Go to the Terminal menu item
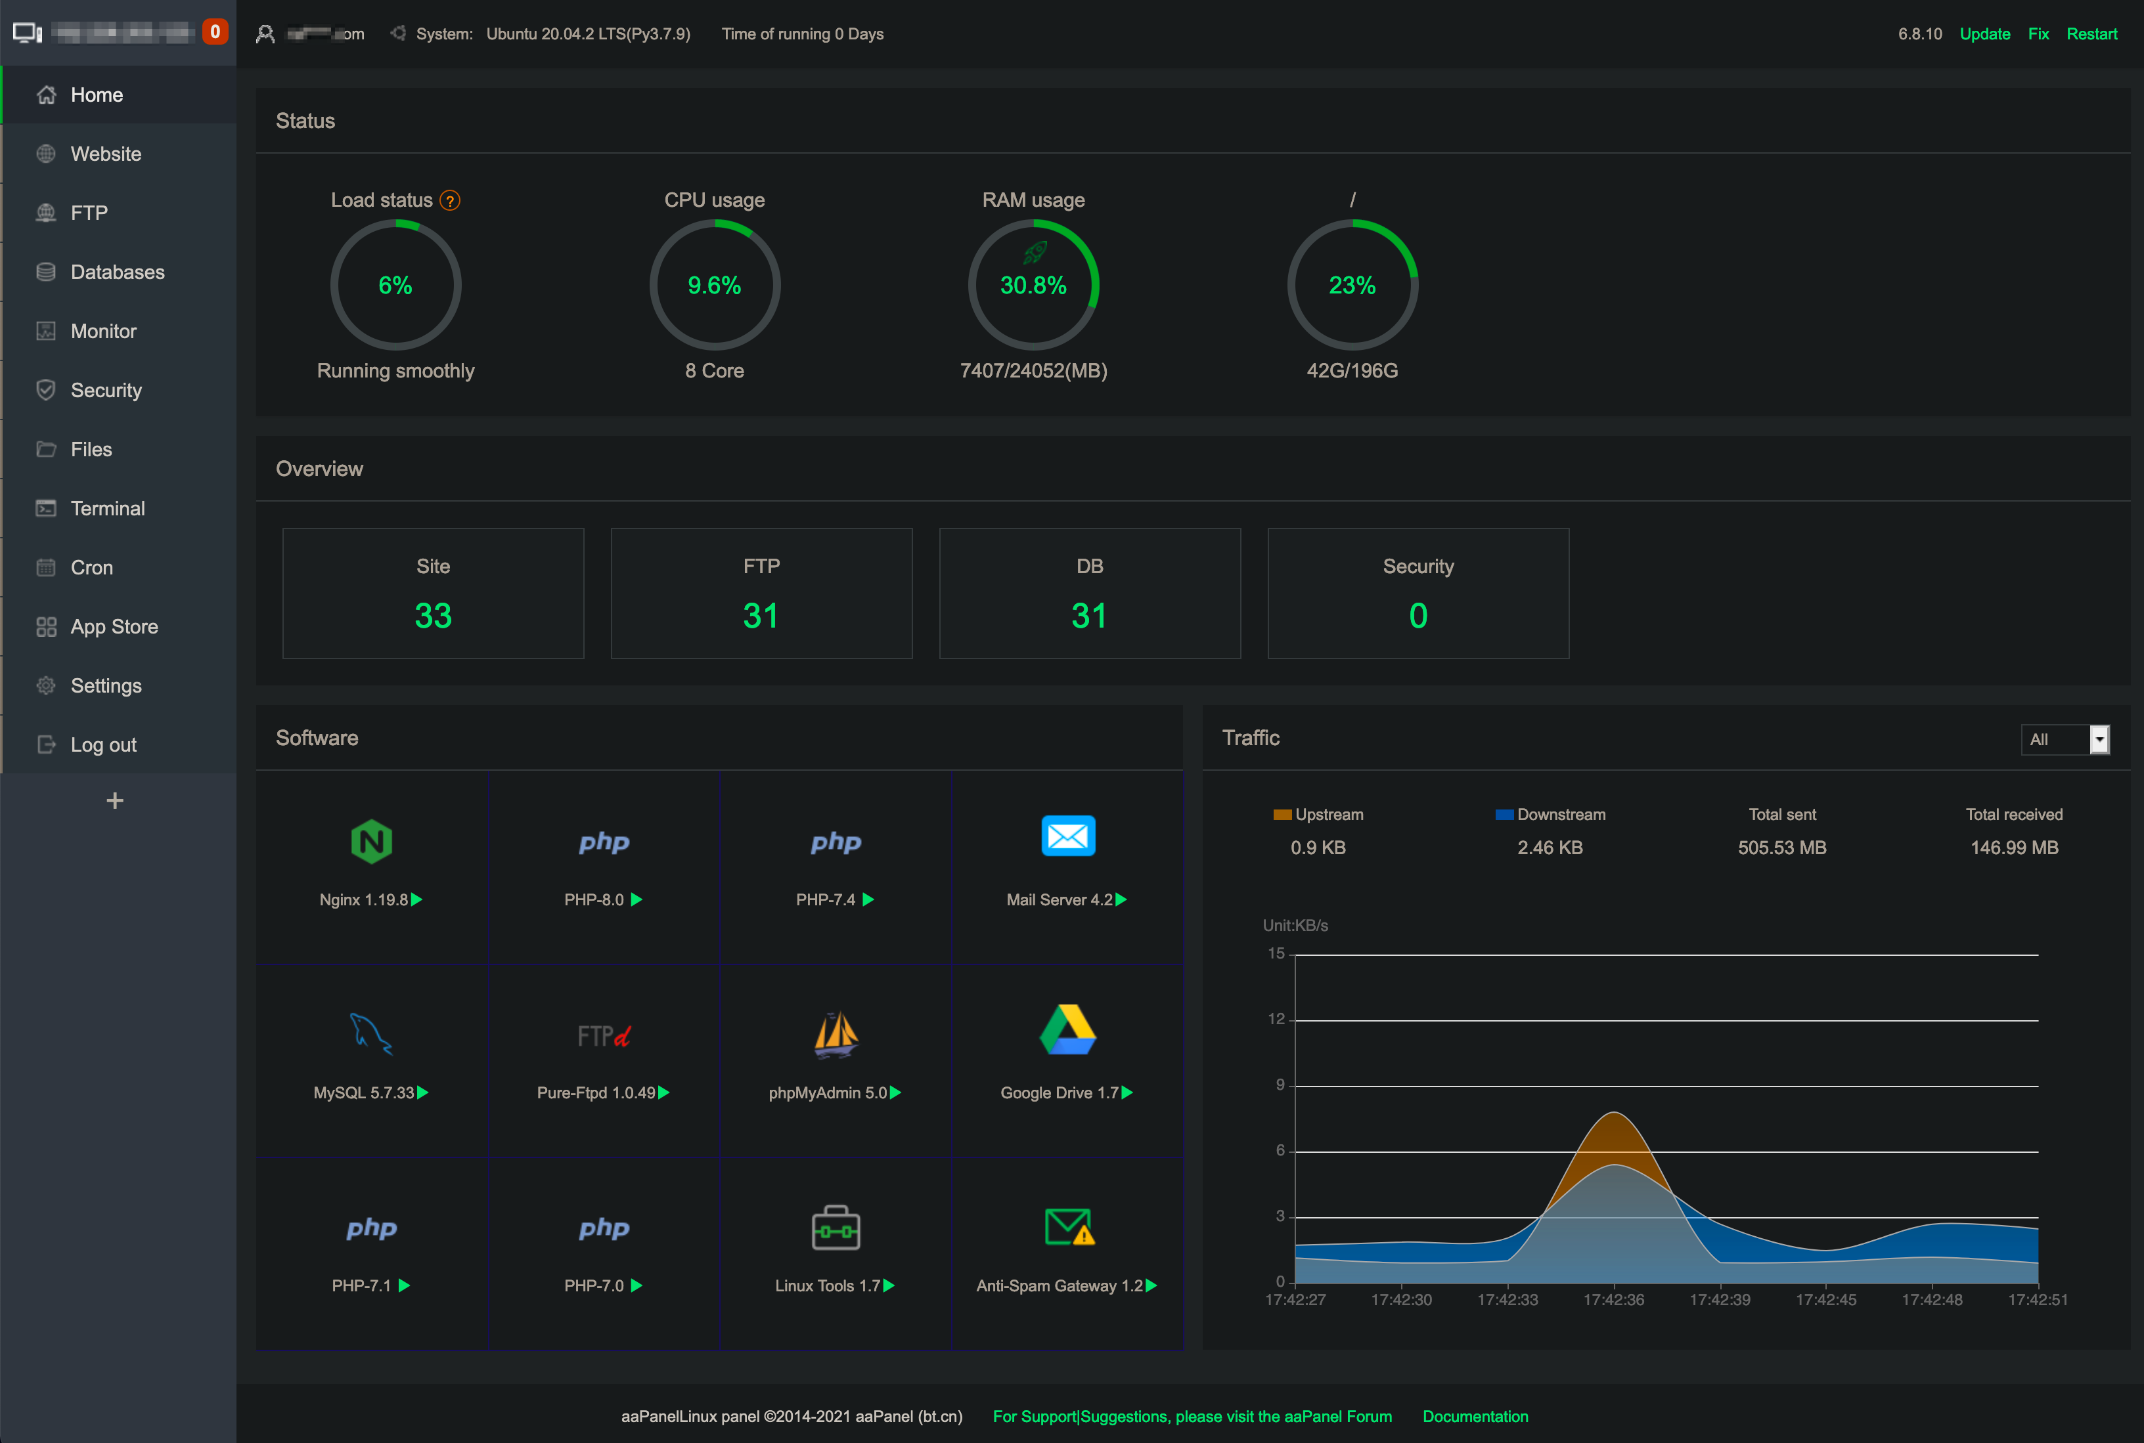Image resolution: width=2144 pixels, height=1443 pixels. (x=108, y=509)
